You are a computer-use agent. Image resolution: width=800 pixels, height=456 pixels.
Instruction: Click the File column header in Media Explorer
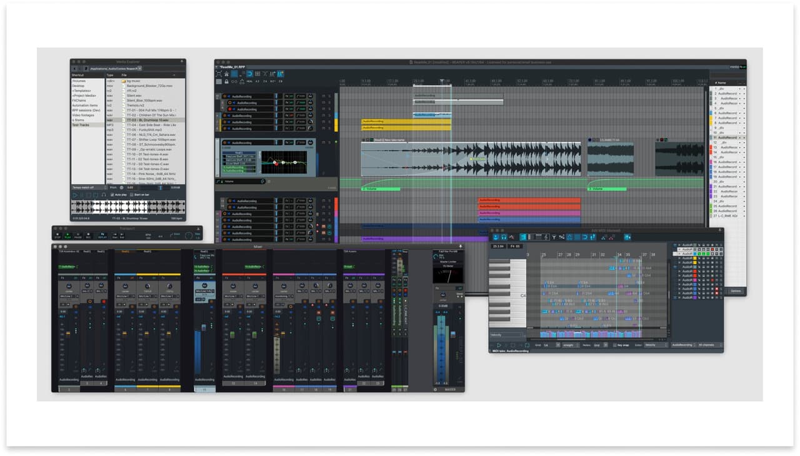[x=125, y=75]
